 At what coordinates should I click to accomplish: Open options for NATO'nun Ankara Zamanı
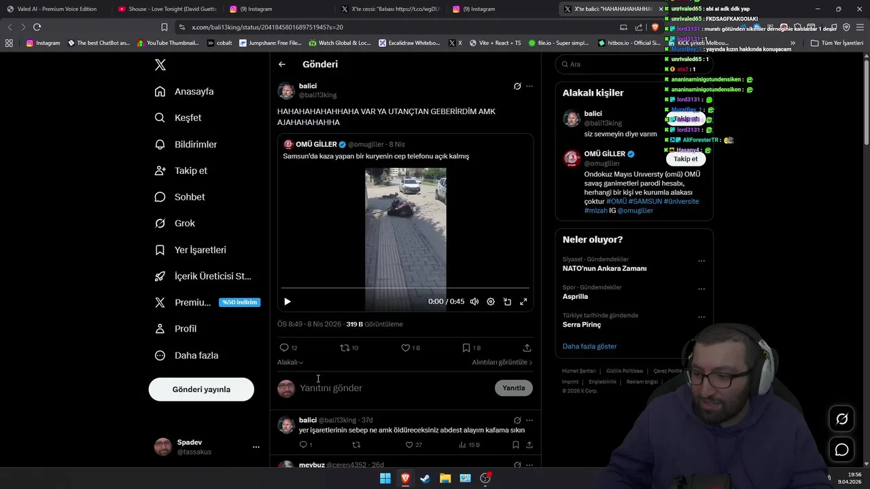701,261
